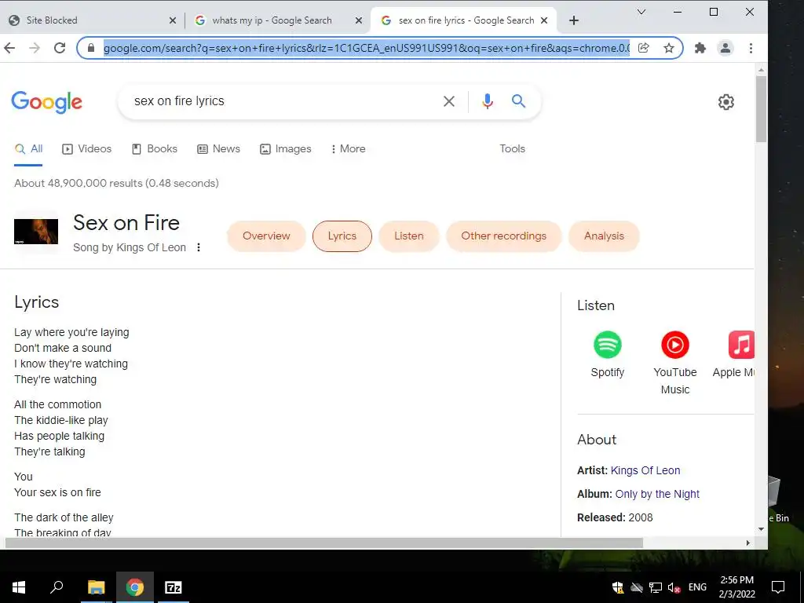Click the lyric line 'Your sex is on fire'
Viewport: 804px width, 603px height.
57,493
